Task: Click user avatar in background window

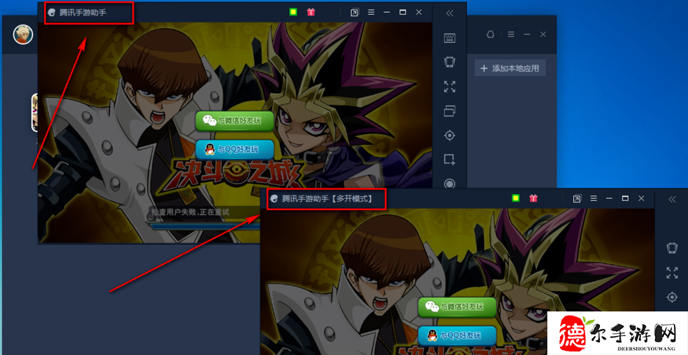Action: (23, 34)
